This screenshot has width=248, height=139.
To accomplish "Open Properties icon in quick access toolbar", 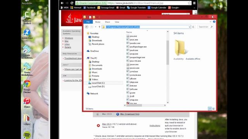I will (90, 17).
